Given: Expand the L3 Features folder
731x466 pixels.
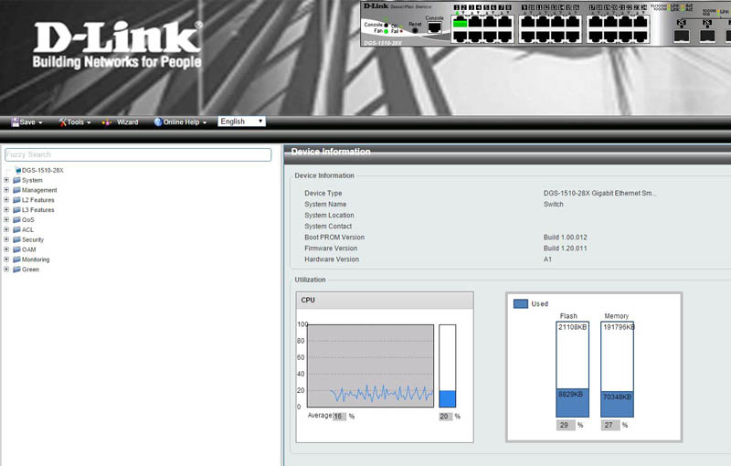Looking at the screenshot, I should pos(6,210).
